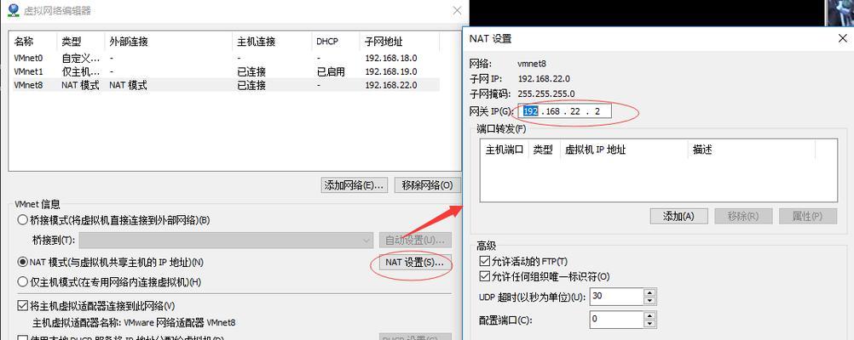Toggle 允许活动的 FTP checkbox
The height and width of the screenshot is (340, 854).
[483, 262]
